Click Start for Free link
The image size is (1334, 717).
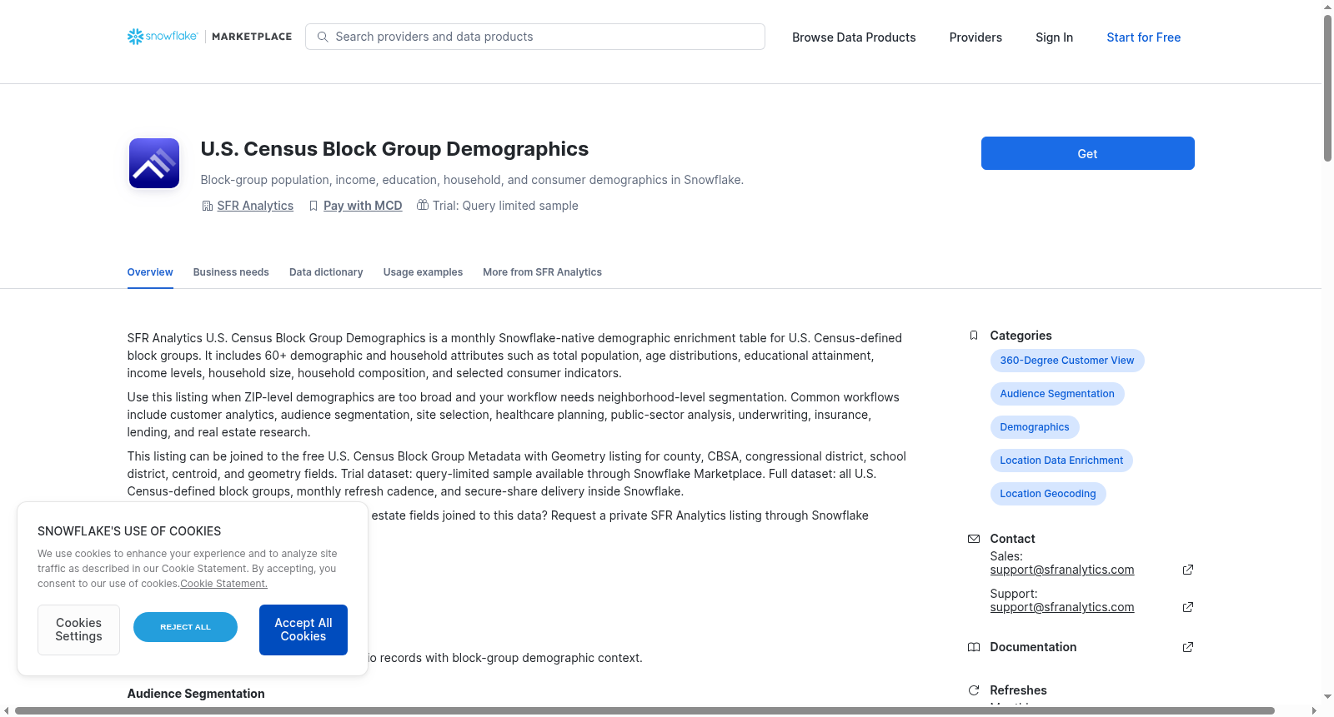(1143, 37)
